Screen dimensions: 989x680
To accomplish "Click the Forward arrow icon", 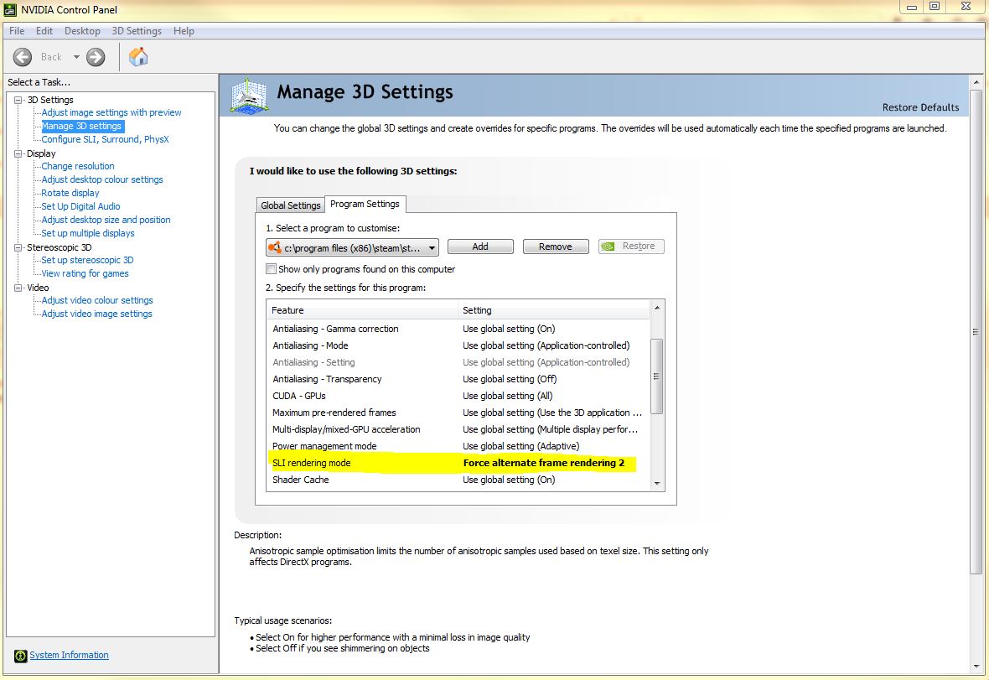I will [x=96, y=57].
